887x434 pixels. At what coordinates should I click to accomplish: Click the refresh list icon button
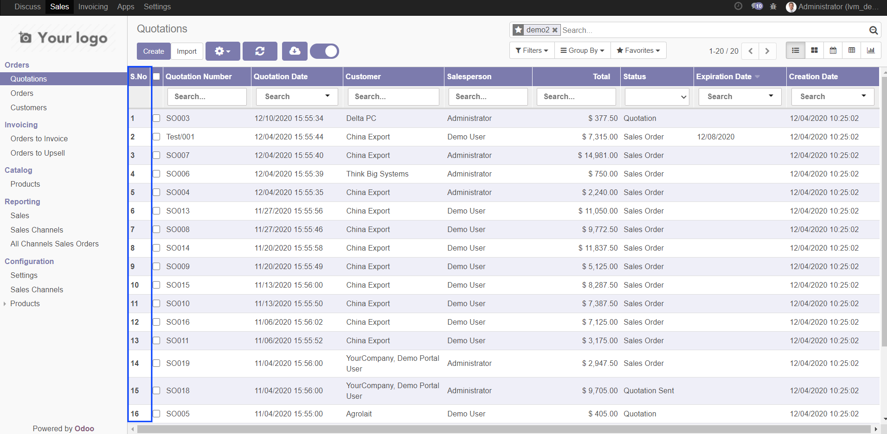(260, 51)
